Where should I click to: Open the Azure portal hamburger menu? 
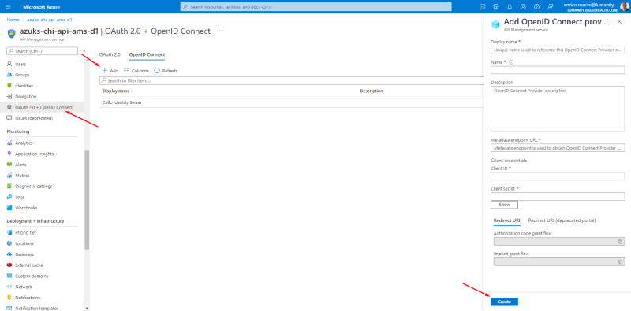tap(8, 7)
